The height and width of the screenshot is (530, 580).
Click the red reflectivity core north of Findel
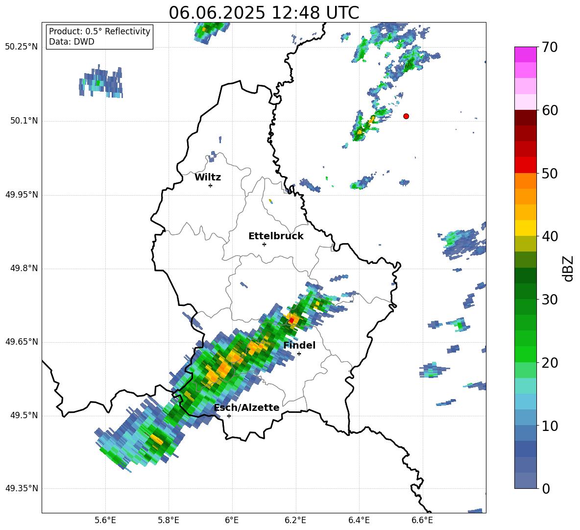tap(291, 320)
